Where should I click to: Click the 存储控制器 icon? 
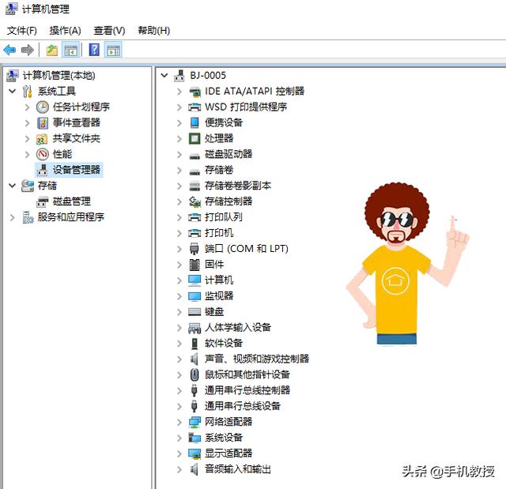[x=194, y=201]
